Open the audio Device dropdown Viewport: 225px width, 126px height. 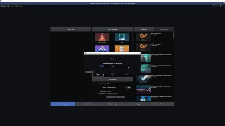(x=116, y=87)
